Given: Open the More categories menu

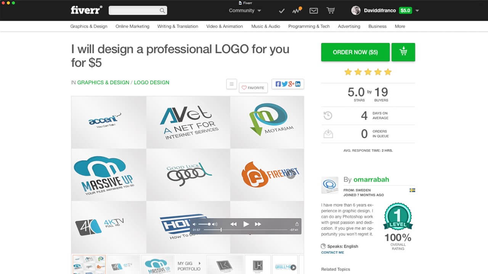Looking at the screenshot, I should point(400,26).
